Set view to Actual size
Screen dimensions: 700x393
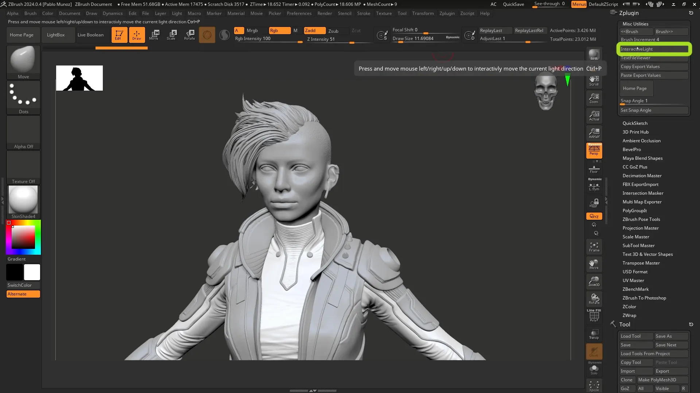594,116
